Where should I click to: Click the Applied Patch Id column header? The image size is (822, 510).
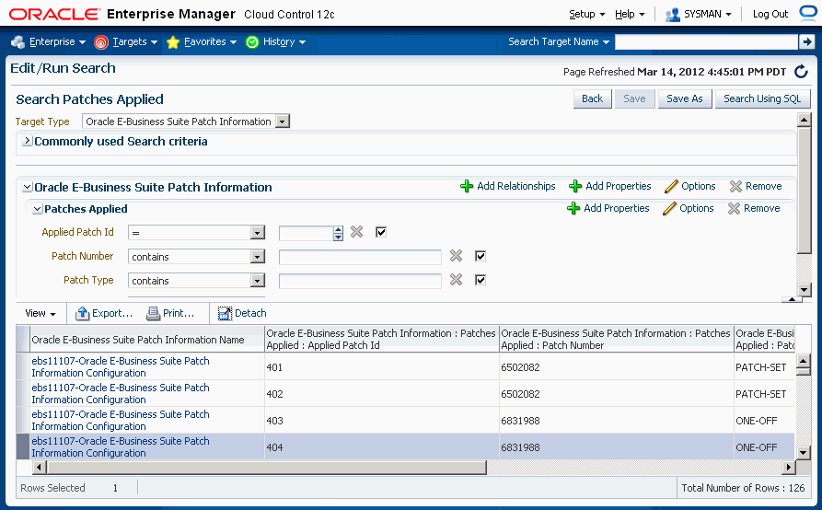[382, 339]
